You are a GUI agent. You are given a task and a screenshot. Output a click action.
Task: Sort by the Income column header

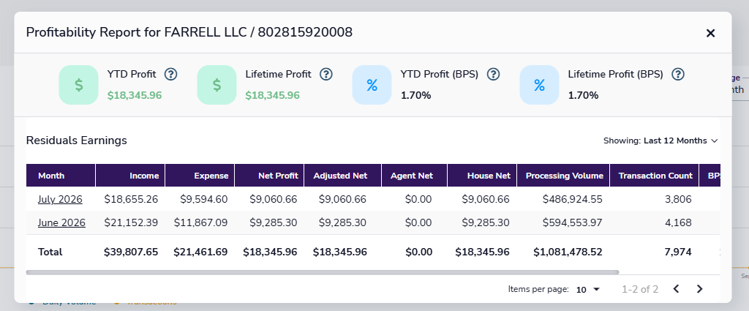tap(130, 176)
